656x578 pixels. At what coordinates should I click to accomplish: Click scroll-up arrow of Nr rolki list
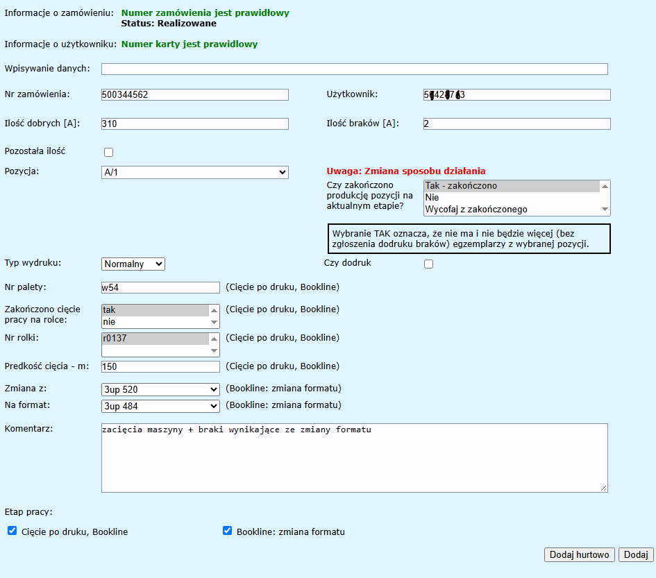point(214,339)
